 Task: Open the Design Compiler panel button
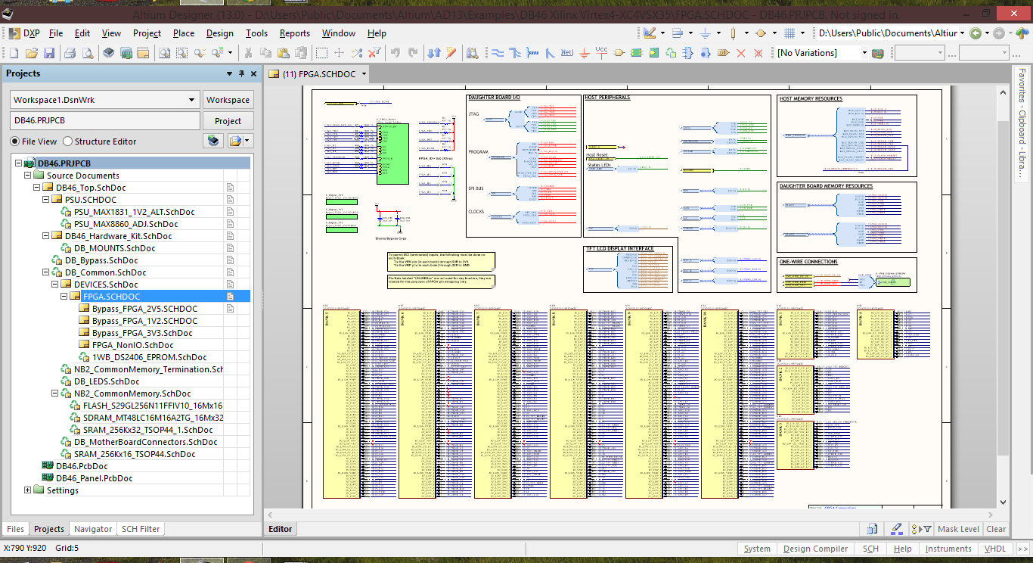[x=815, y=549]
